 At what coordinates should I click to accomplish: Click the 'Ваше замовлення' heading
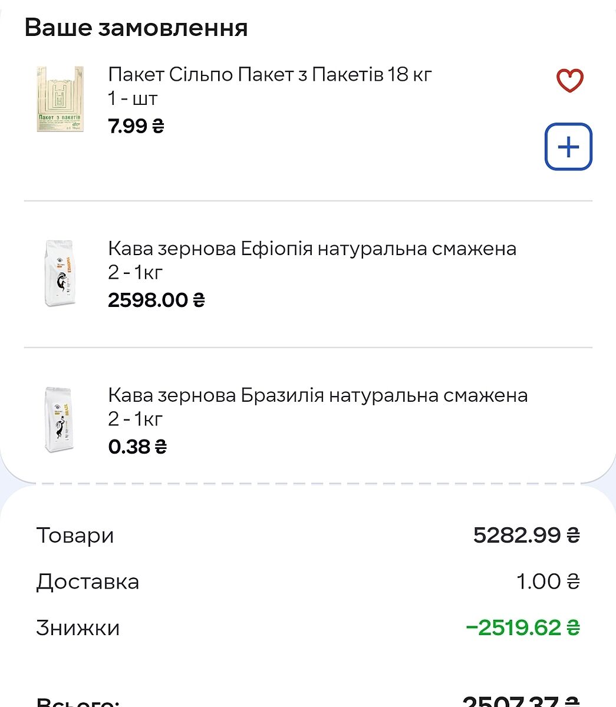136,28
